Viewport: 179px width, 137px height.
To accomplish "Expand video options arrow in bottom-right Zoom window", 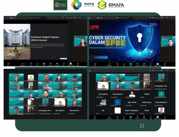I will (98, 117).
